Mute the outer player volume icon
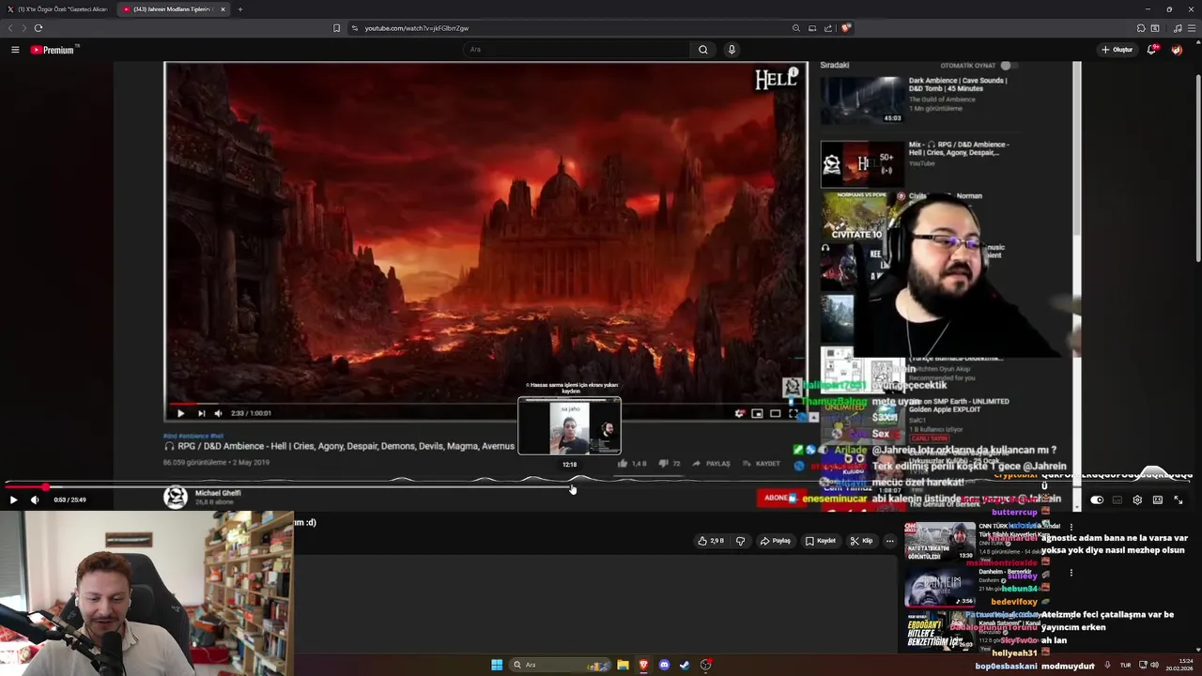The height and width of the screenshot is (676, 1202). click(35, 500)
